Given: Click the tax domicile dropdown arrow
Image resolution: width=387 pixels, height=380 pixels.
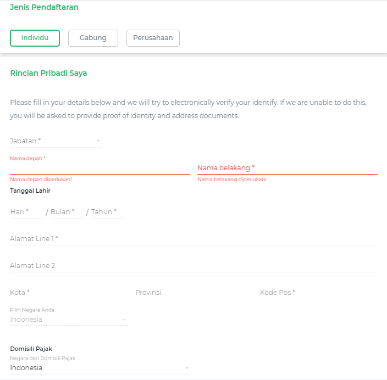Looking at the screenshot, I should [187, 368].
